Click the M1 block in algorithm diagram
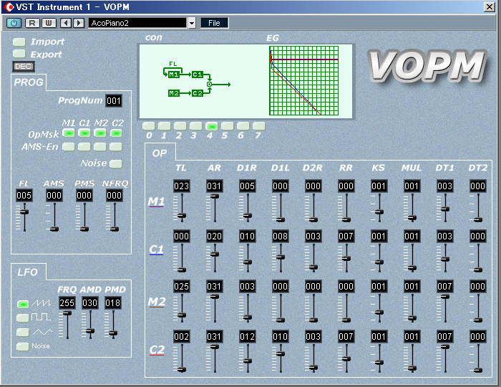Image resolution: width=501 pixels, height=387 pixels. (173, 75)
